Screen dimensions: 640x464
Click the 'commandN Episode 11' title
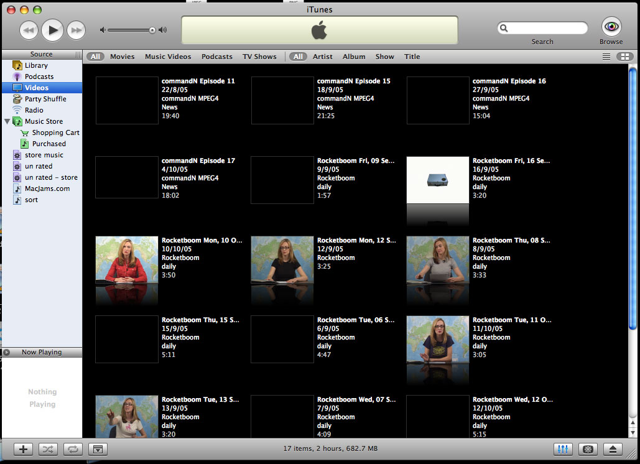point(198,81)
